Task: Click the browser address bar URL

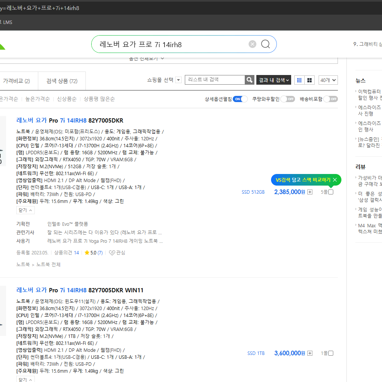Action: [39, 8]
